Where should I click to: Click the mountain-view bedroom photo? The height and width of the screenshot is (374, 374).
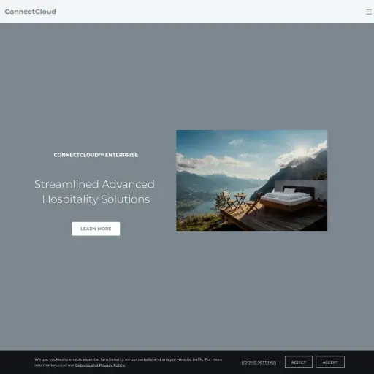tap(252, 180)
